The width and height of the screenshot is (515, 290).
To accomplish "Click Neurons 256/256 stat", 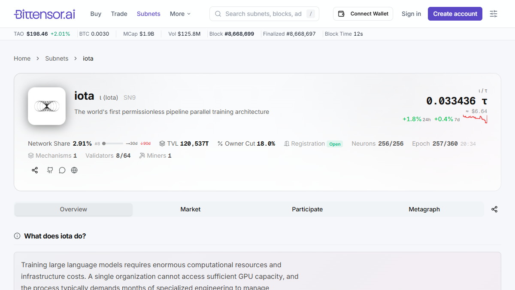I will tap(378, 143).
